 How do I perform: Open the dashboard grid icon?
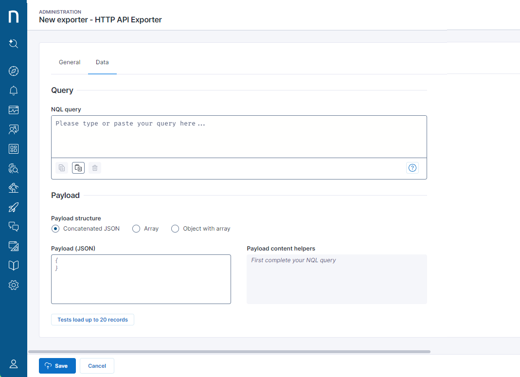point(14,149)
